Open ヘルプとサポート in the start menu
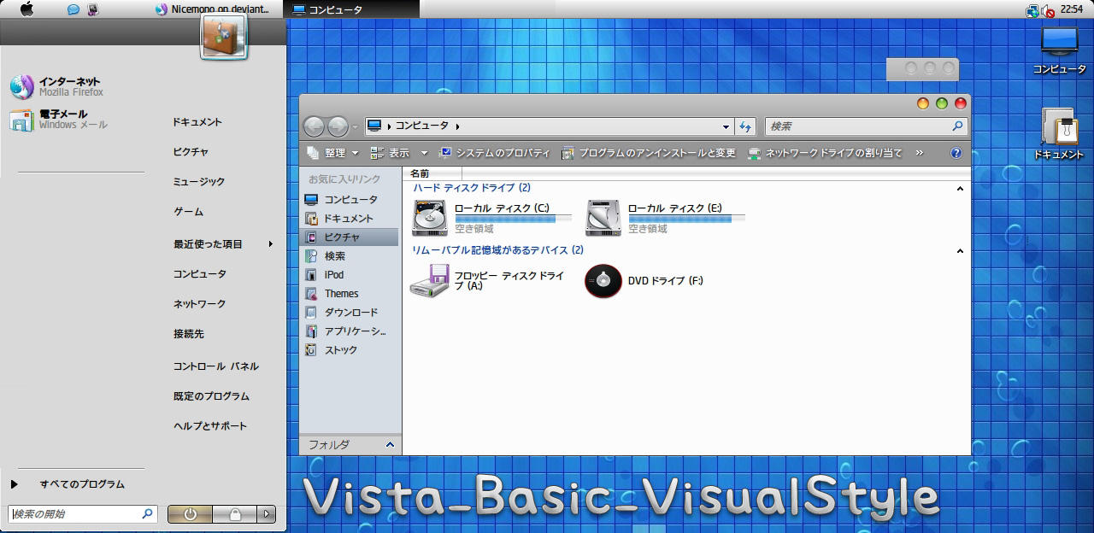This screenshot has height=533, width=1094. pos(210,426)
